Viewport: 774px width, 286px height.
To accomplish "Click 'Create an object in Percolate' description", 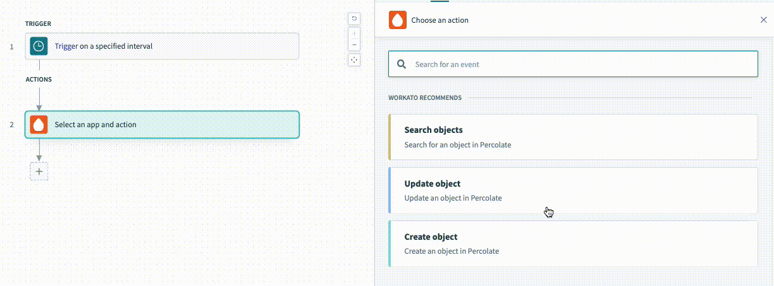I will point(451,251).
